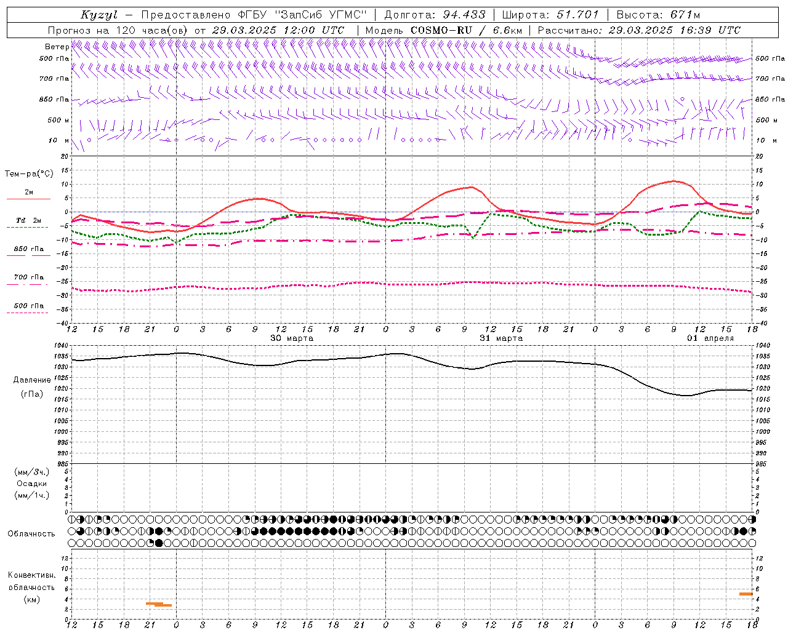
Task: Click forecast start "29.03.2025 12:00 UTC"
Action: 278,30
